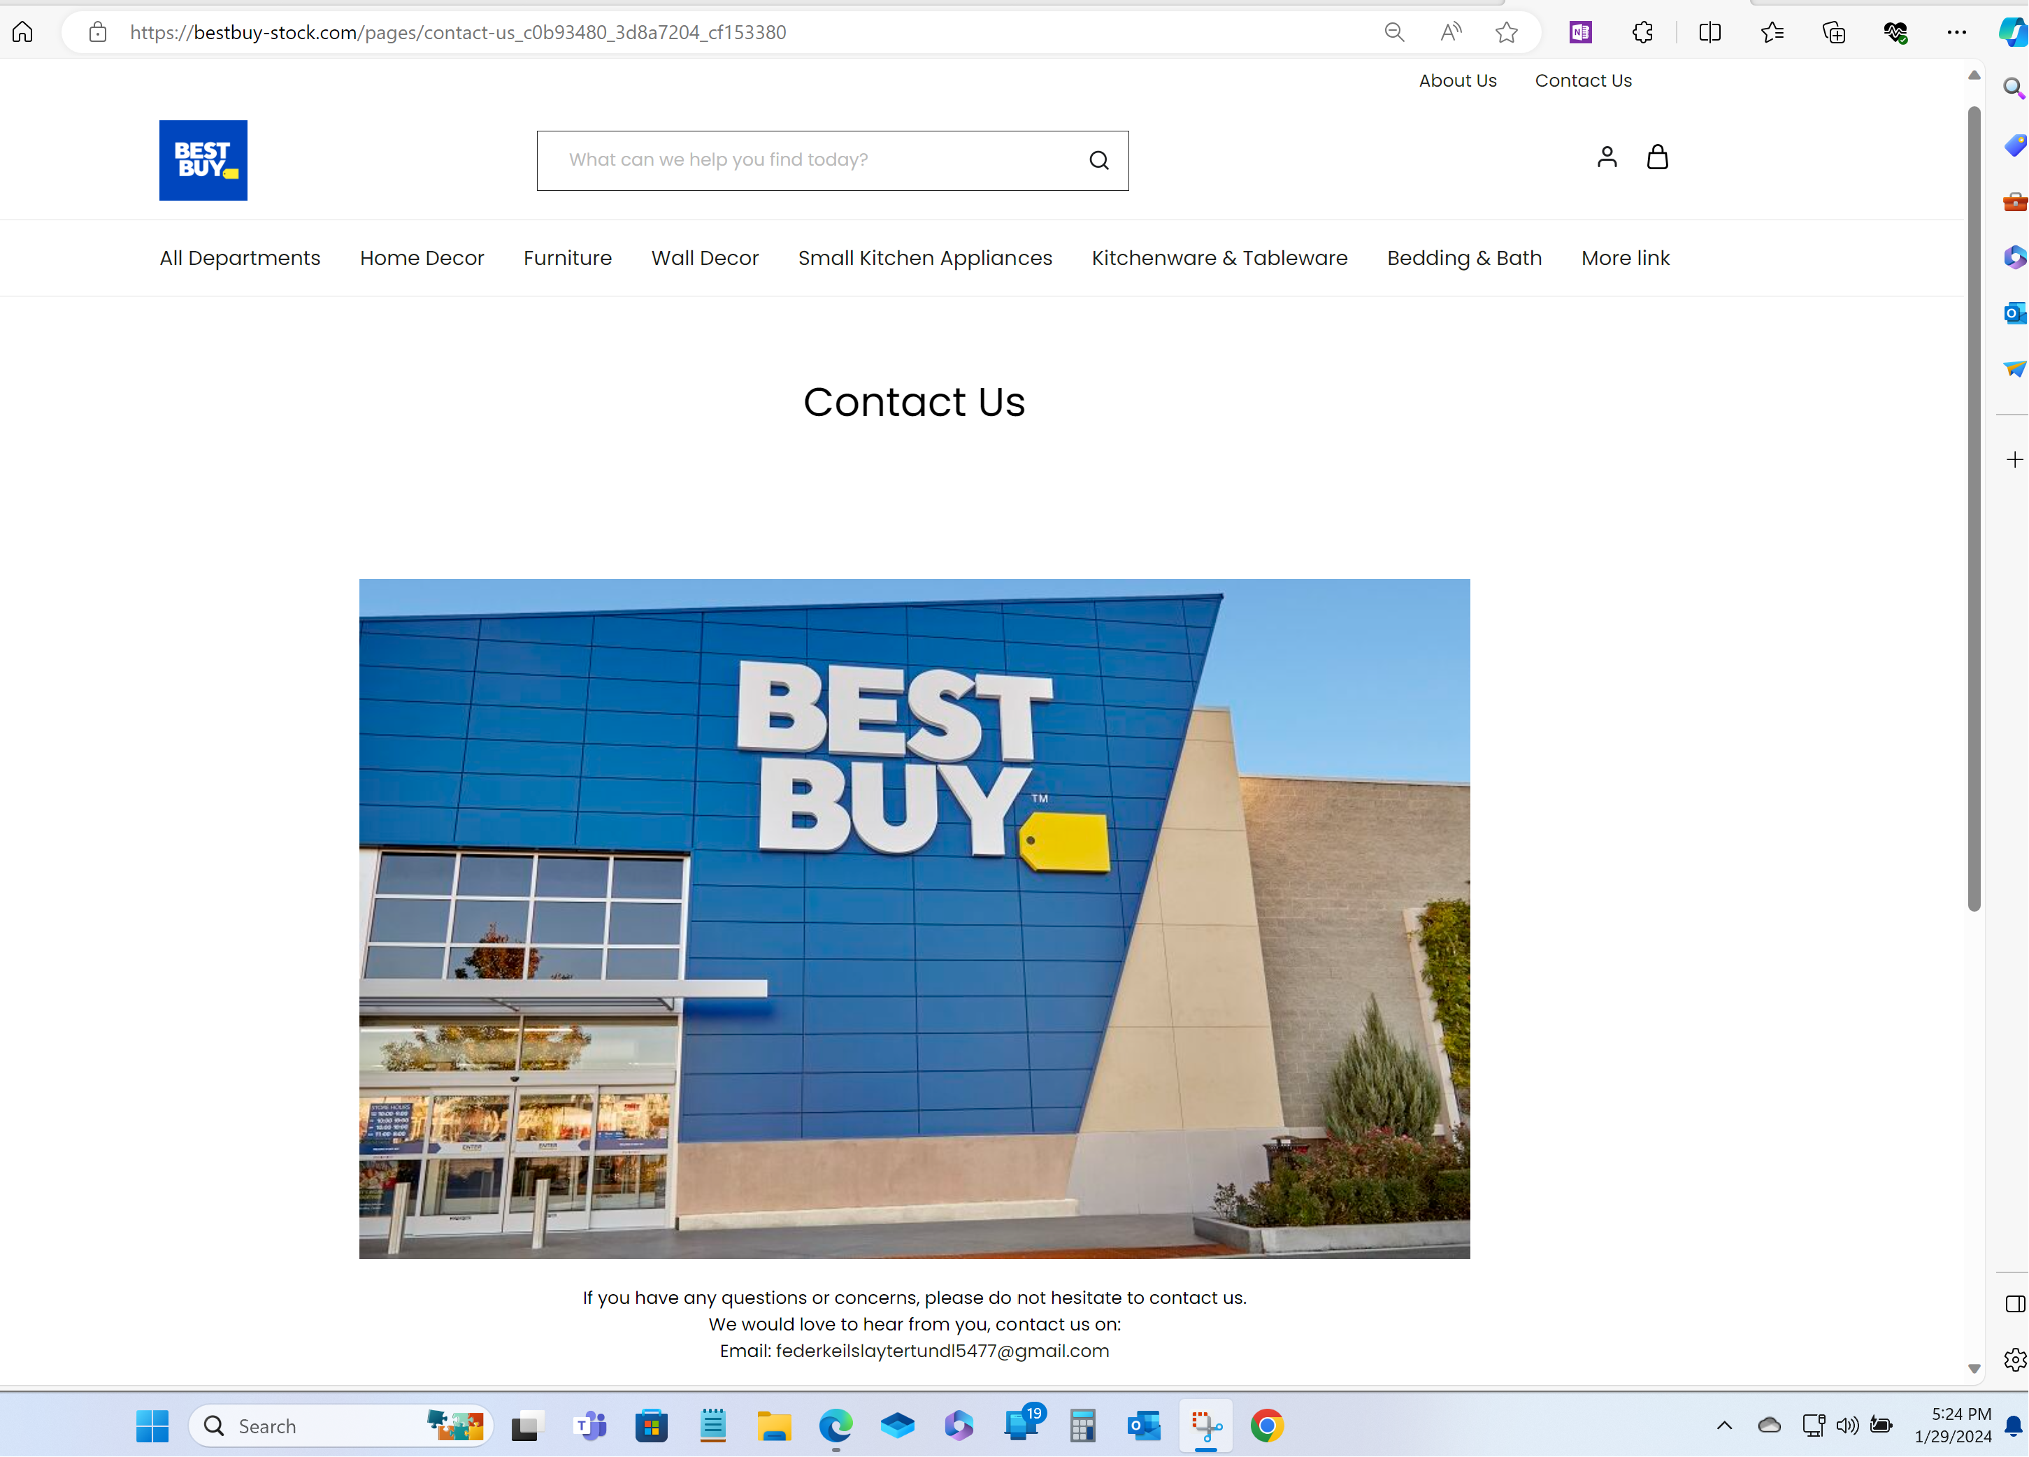Open browser Settings and more menu
This screenshot has width=2029, height=1457.
point(1956,33)
